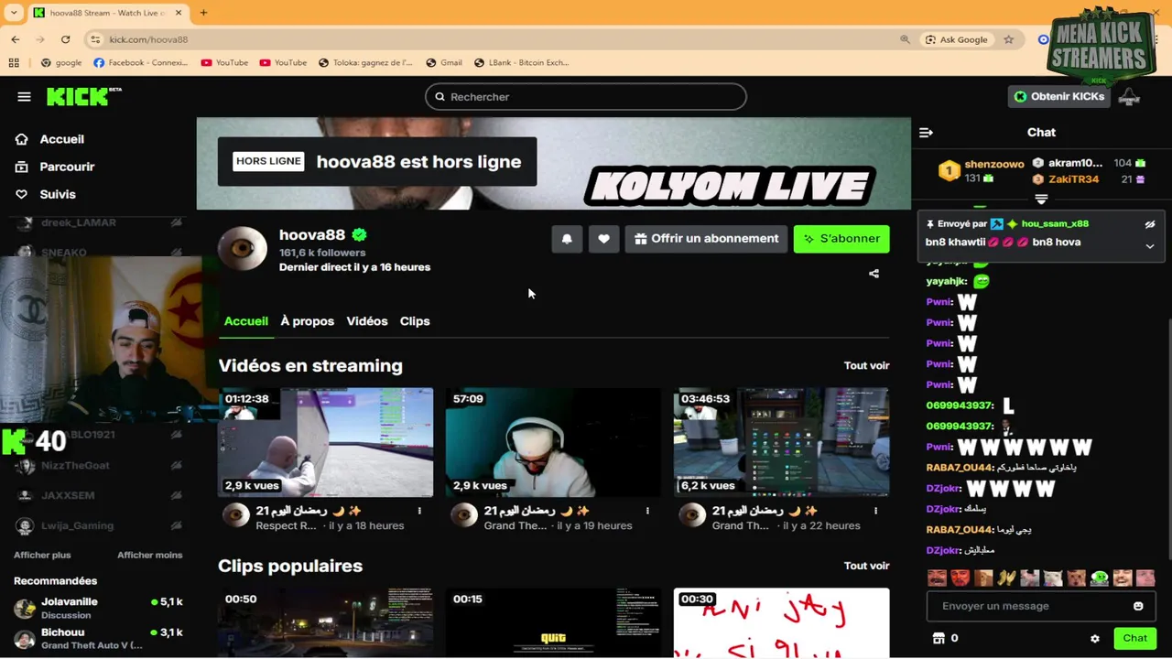Open the Clips tab
1172x659 pixels.
415,321
